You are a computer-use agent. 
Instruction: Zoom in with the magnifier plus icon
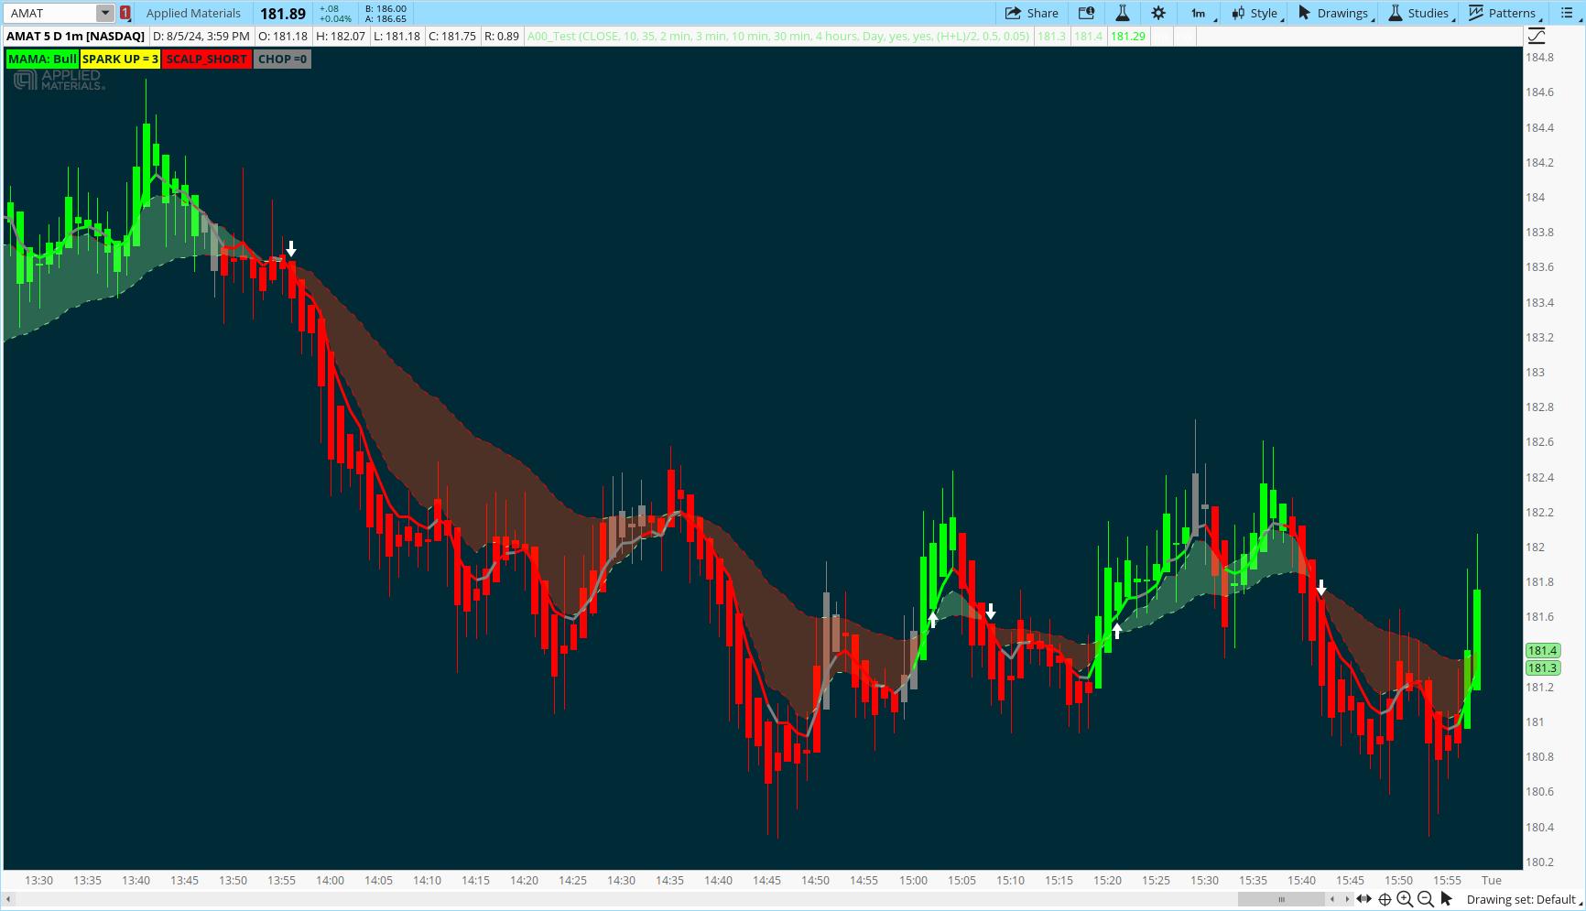coord(1405,899)
